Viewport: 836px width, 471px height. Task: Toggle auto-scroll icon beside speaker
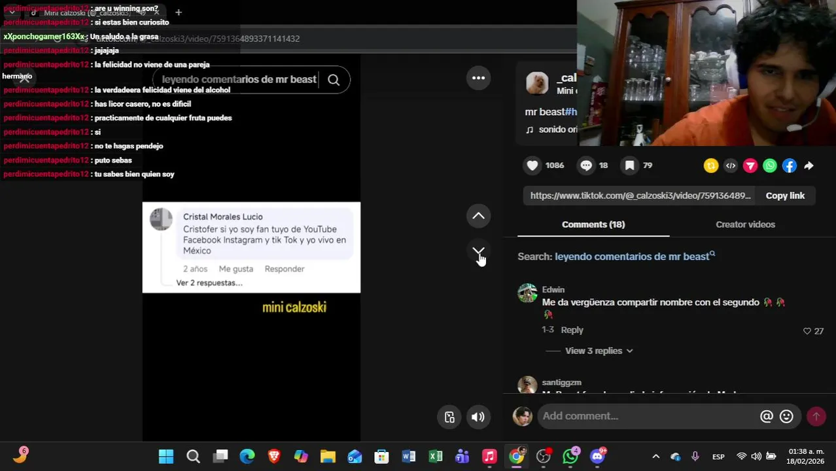click(449, 417)
